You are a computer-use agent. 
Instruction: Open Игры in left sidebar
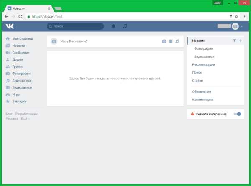tap(16, 94)
